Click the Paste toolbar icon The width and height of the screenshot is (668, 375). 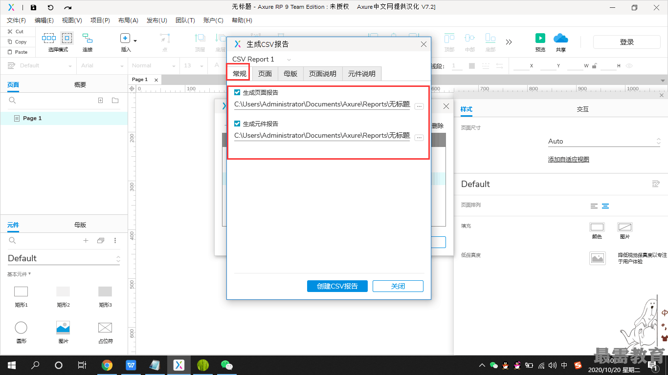10,52
